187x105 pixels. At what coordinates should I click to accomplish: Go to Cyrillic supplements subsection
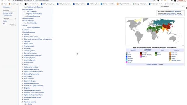click(x=33, y=28)
